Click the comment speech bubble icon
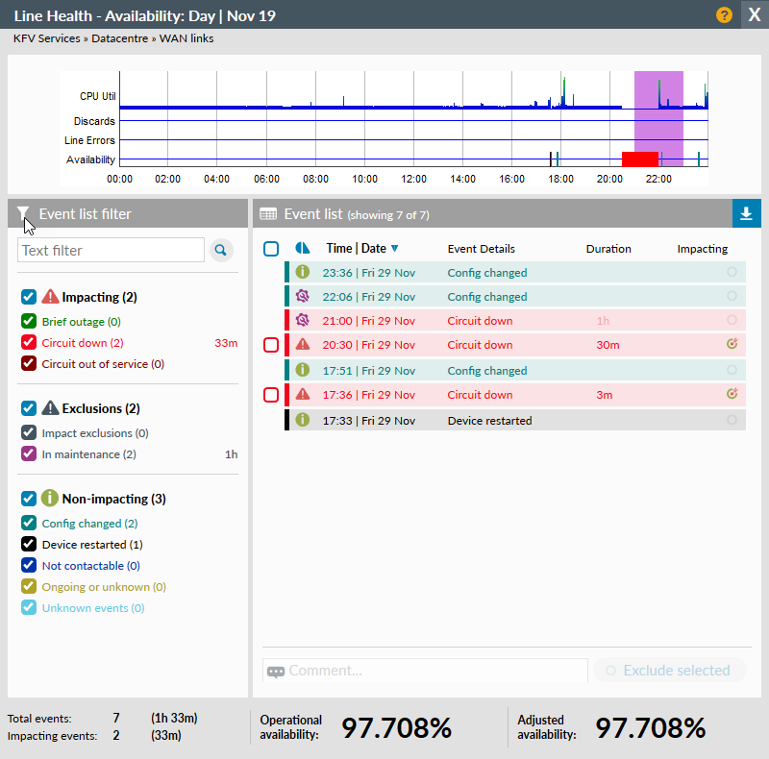Screen dimensions: 769x759 point(277,671)
